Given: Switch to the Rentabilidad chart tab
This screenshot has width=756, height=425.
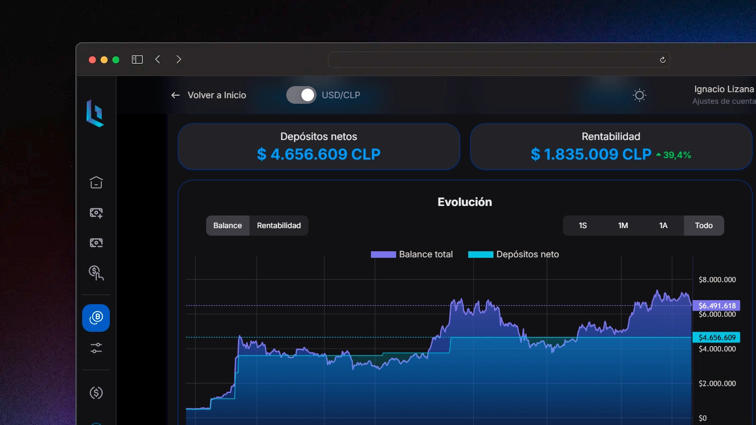Looking at the screenshot, I should [279, 226].
